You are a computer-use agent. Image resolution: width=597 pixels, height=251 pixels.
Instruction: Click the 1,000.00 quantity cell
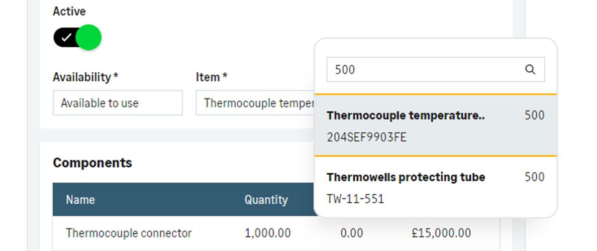(268, 233)
